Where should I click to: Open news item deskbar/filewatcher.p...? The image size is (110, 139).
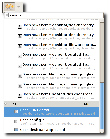(58, 46)
